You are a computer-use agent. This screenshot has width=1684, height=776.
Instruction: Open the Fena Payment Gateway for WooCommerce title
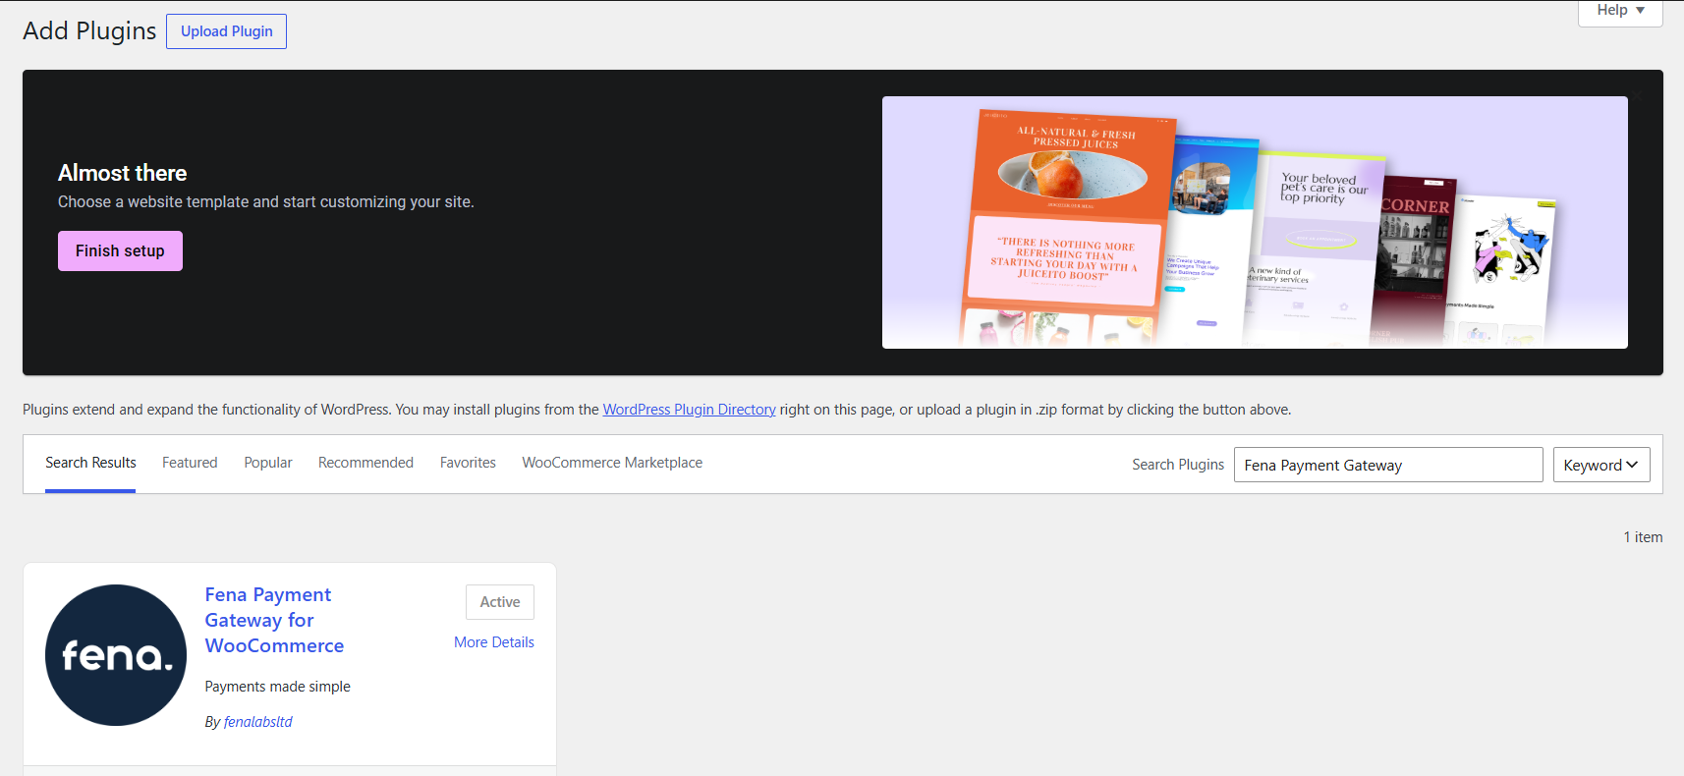click(274, 620)
